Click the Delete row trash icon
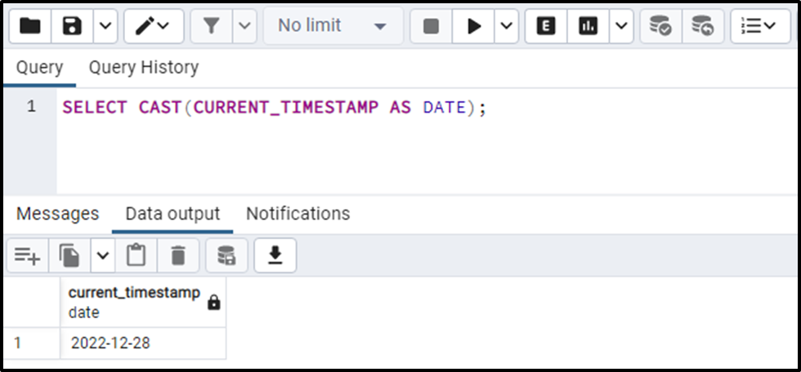The height and width of the screenshot is (372, 801). [178, 255]
